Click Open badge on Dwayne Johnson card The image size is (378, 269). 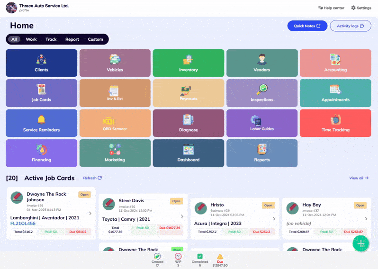[x=84, y=195]
